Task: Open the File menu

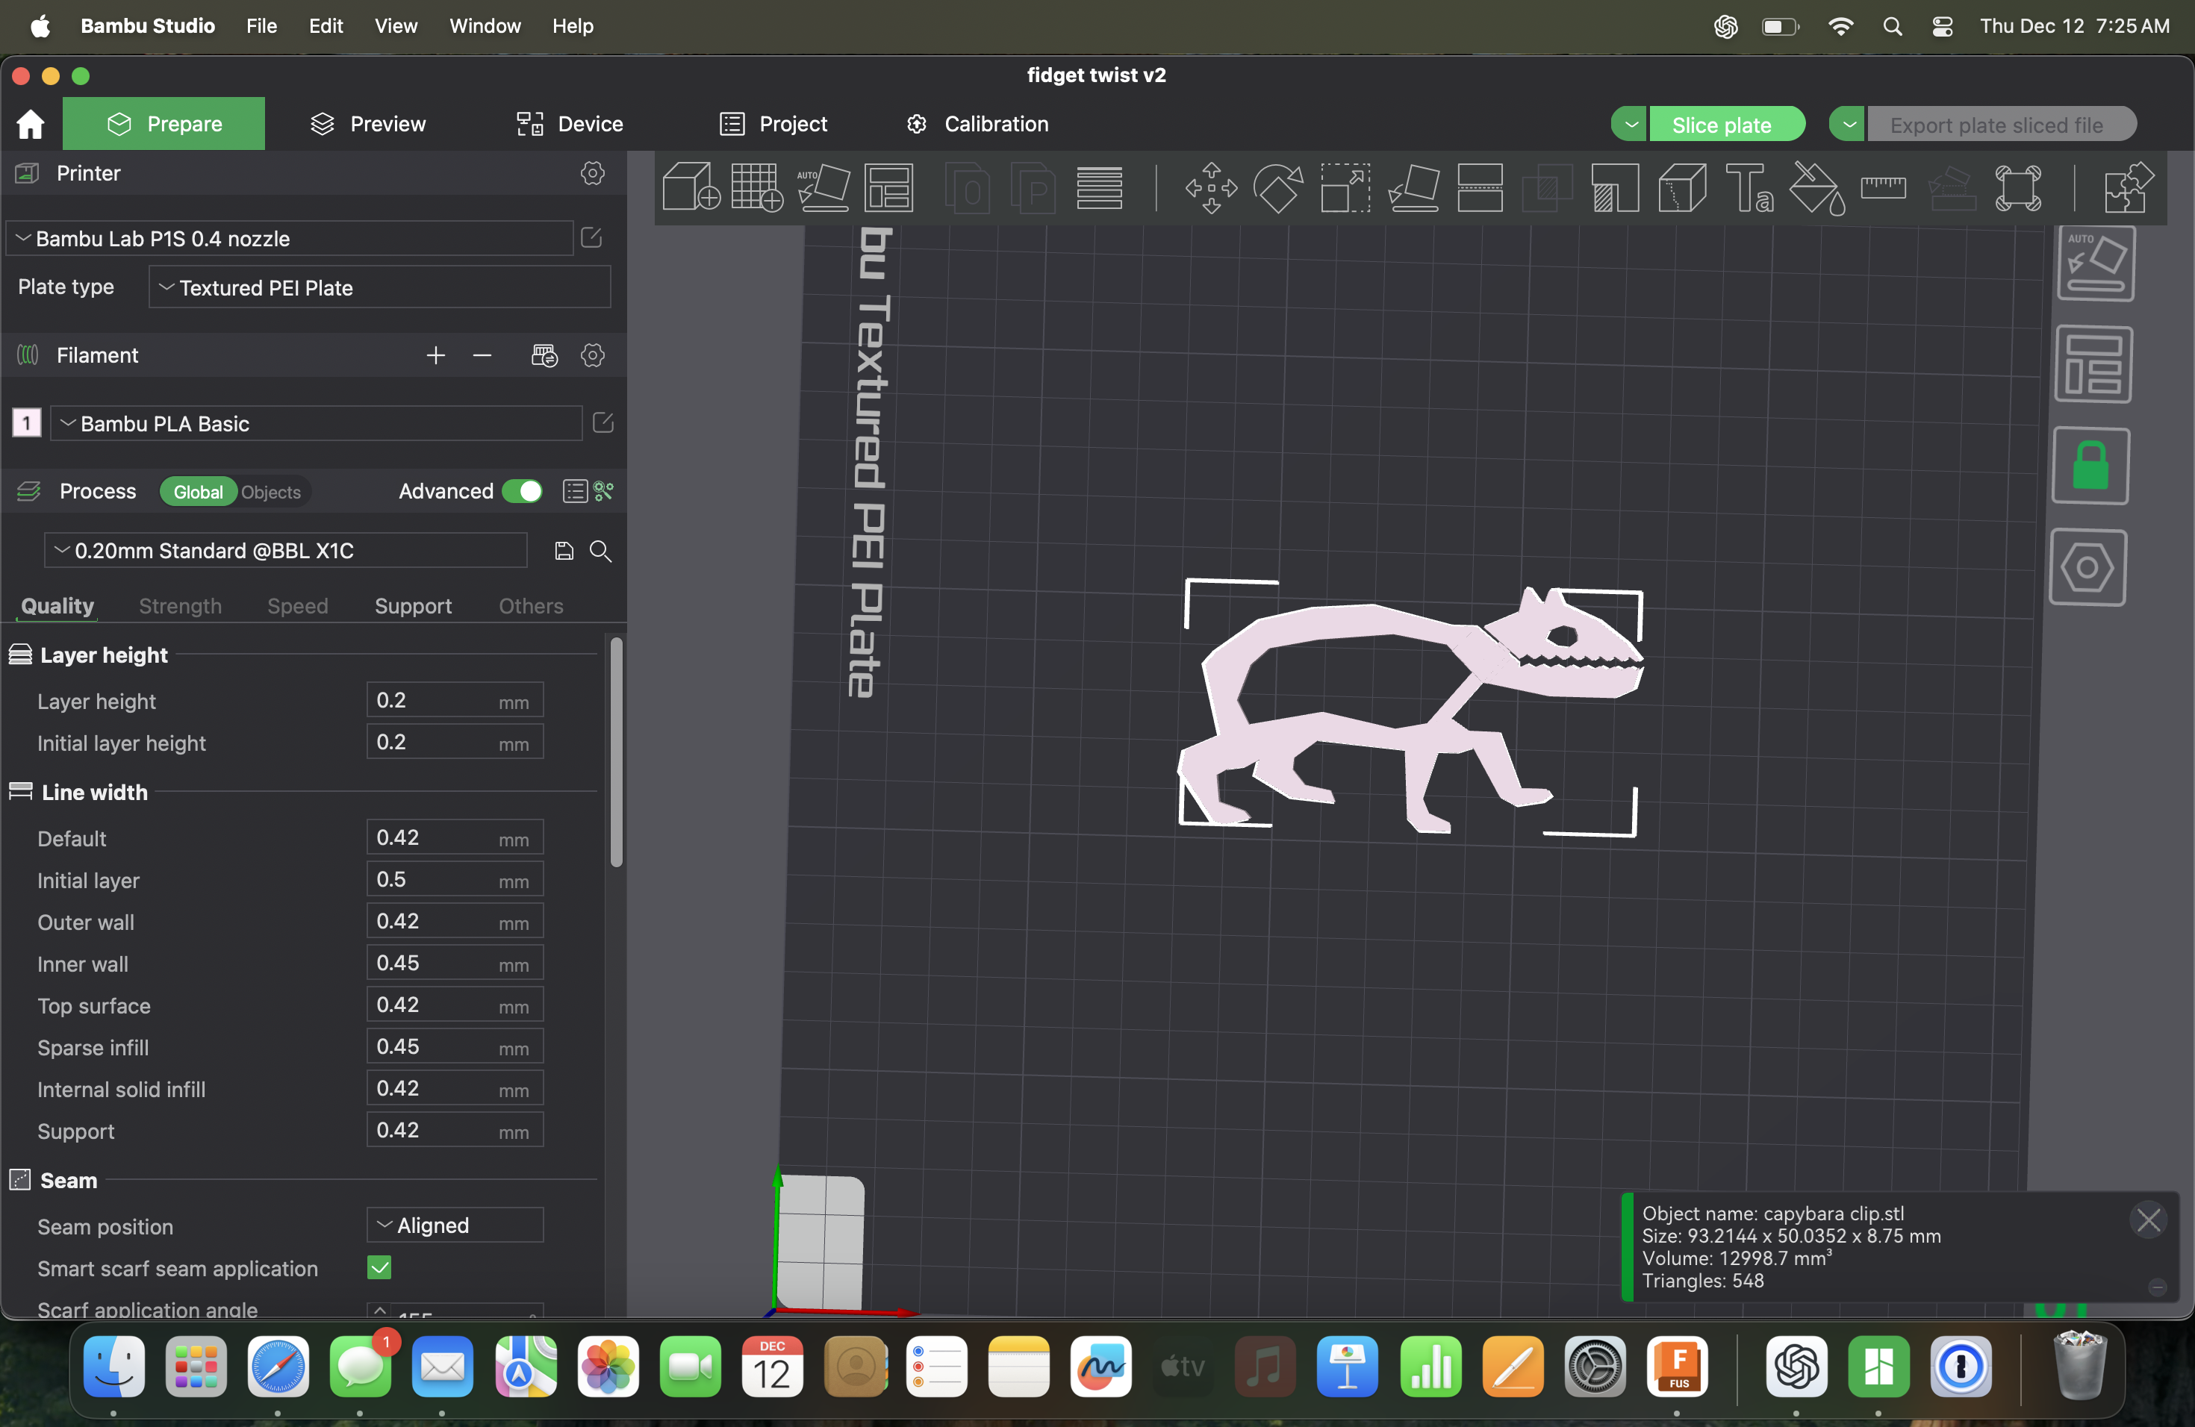Action: (x=261, y=26)
